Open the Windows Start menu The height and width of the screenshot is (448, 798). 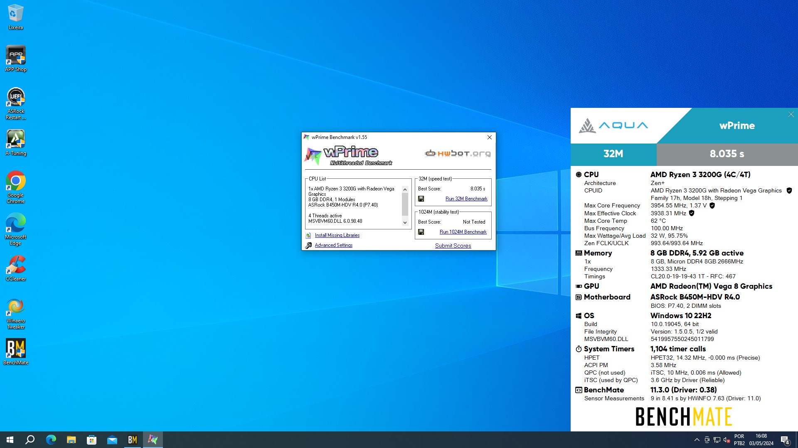(10, 440)
